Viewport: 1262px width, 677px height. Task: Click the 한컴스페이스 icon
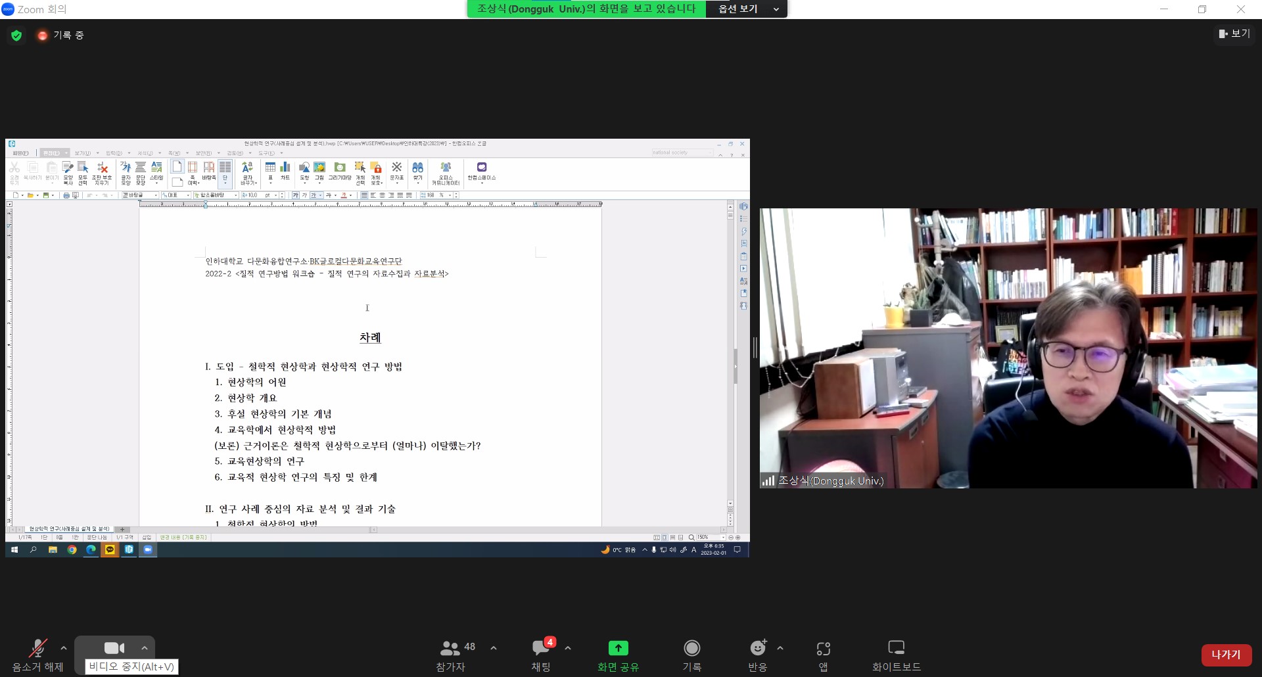click(482, 171)
